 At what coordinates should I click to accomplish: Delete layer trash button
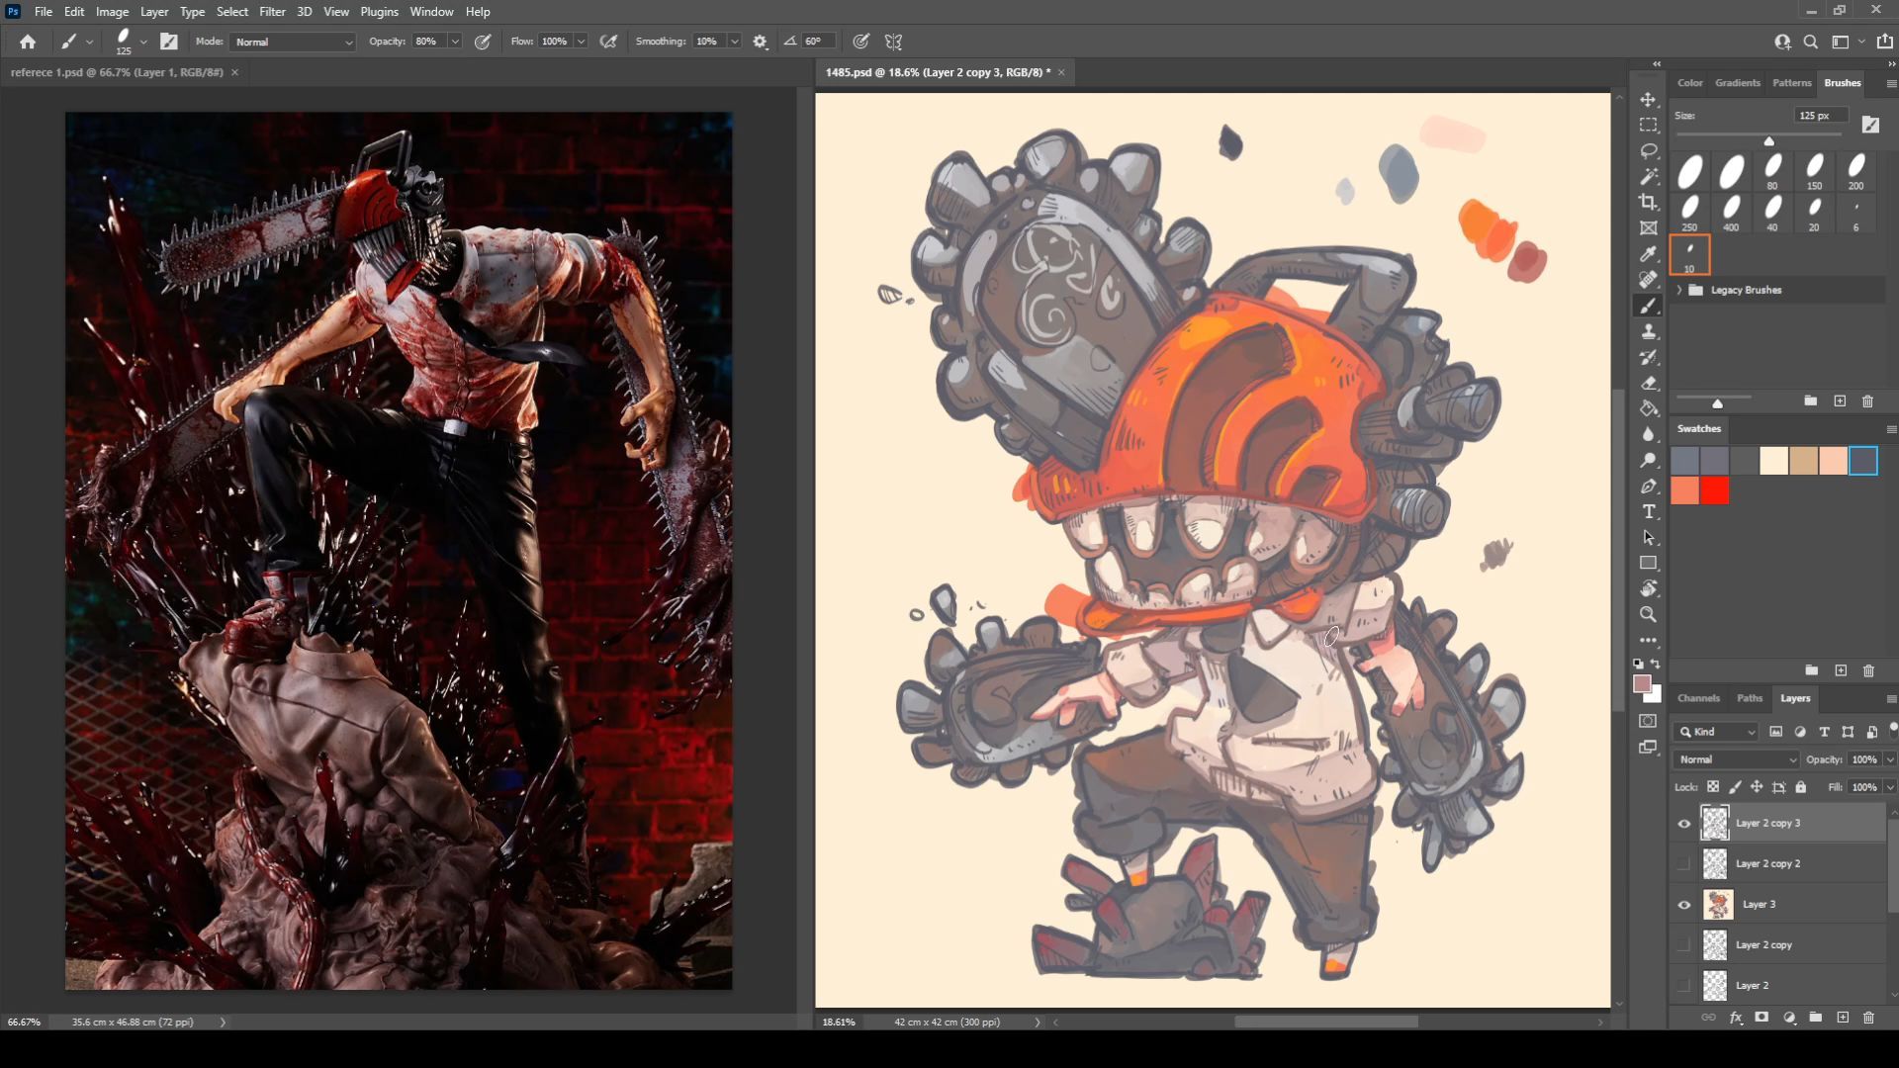point(1868,1017)
